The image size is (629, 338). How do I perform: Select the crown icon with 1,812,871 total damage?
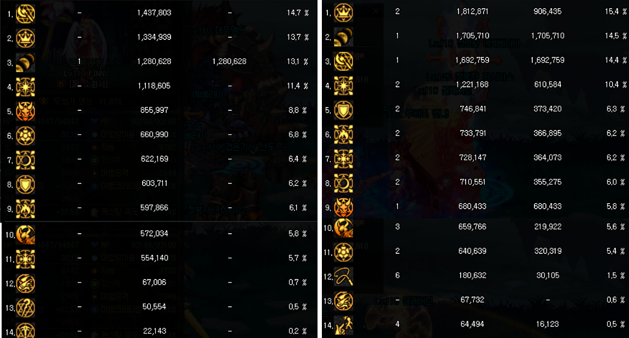[x=343, y=13]
